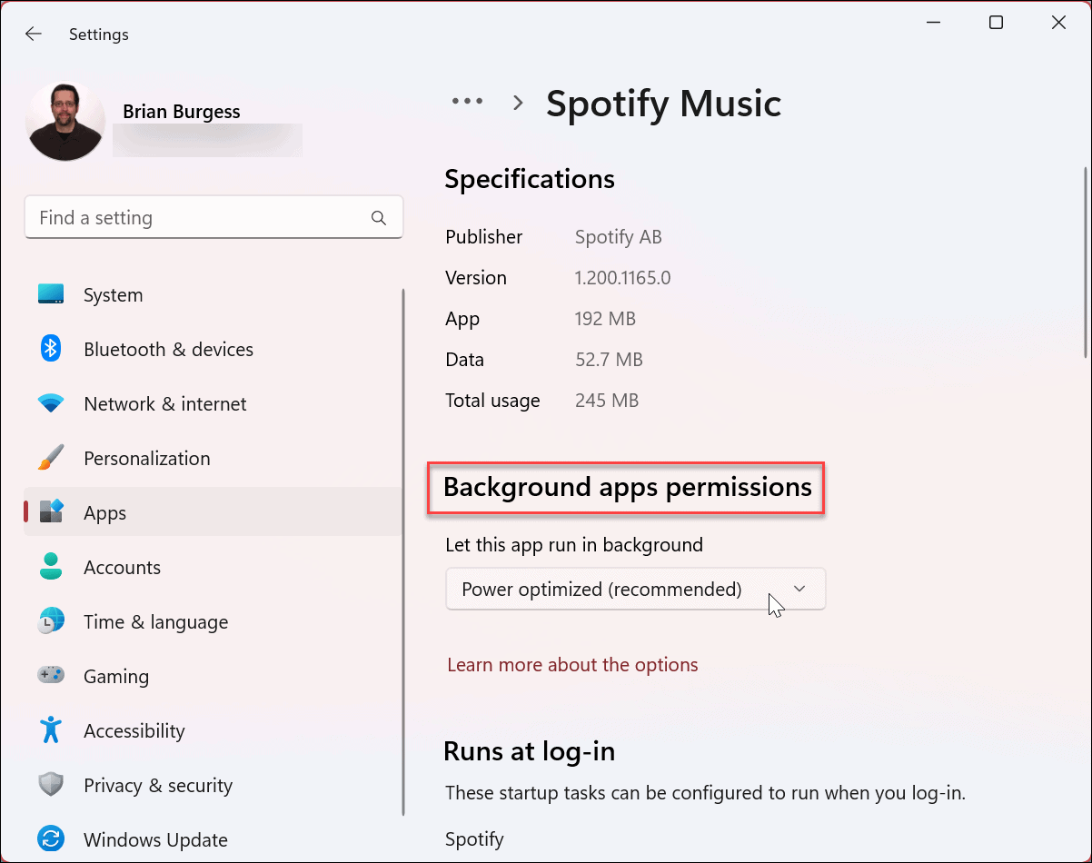Click breadcrumb ellipsis to show parent pages

(x=467, y=102)
